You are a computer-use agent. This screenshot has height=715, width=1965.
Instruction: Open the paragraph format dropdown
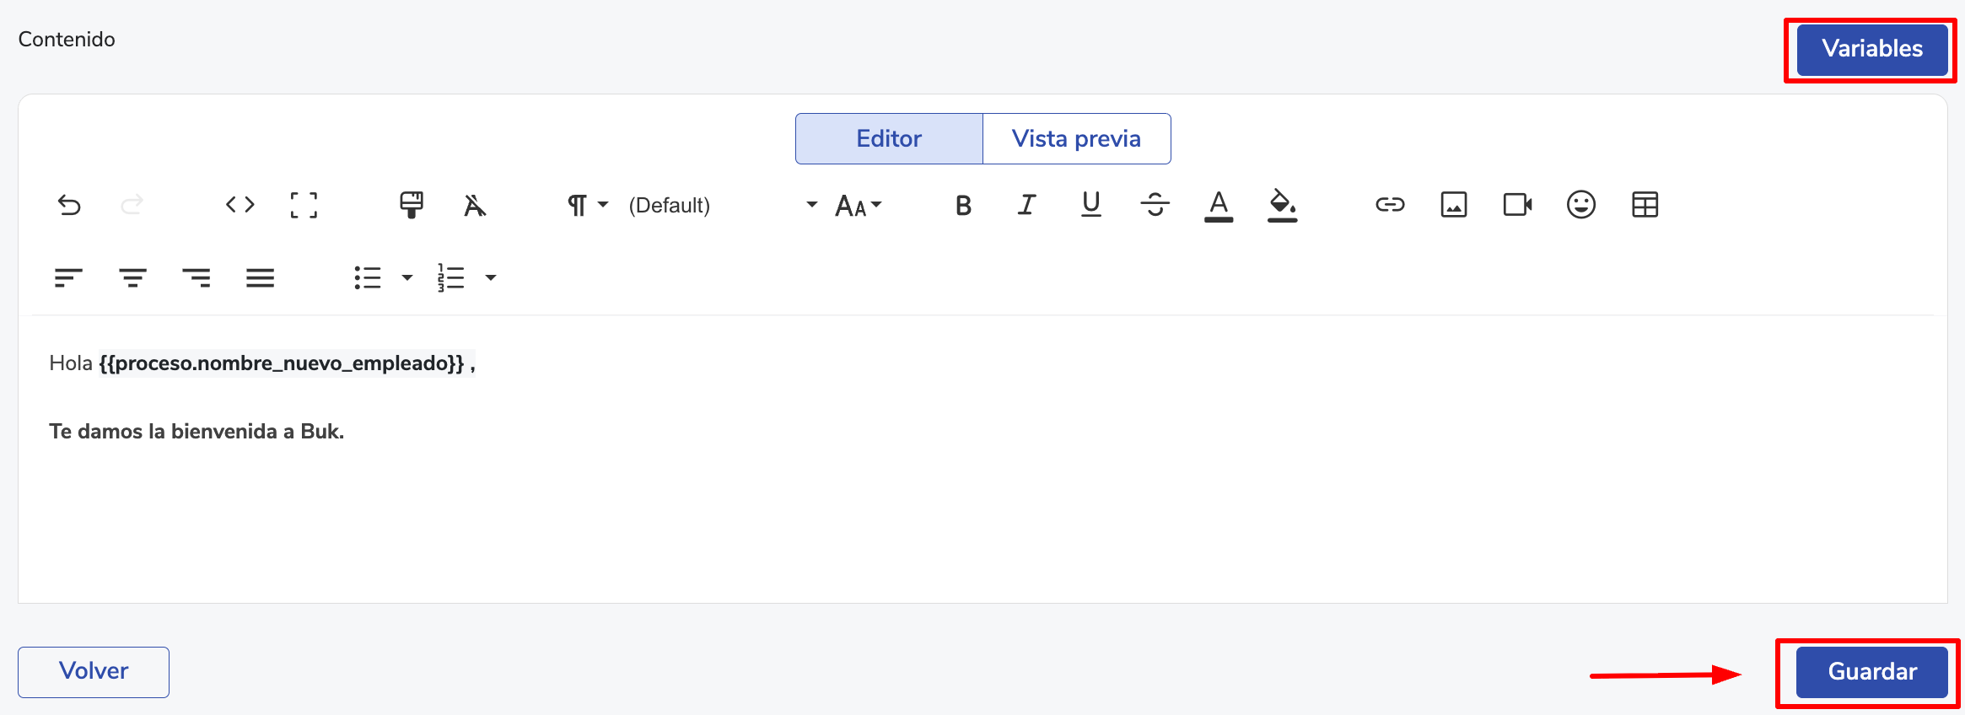pos(587,205)
